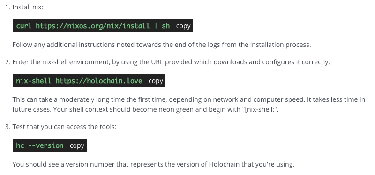Copy the hc --version command
Image resolution: width=375 pixels, height=175 pixels.
(x=77, y=145)
